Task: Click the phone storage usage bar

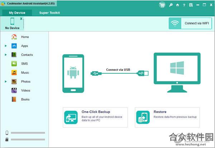Action: pos(28,133)
